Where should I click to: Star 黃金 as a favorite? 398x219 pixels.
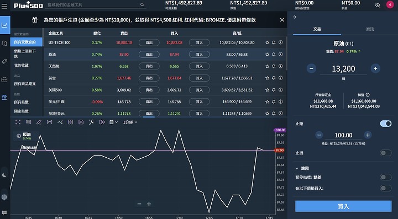click(267, 78)
